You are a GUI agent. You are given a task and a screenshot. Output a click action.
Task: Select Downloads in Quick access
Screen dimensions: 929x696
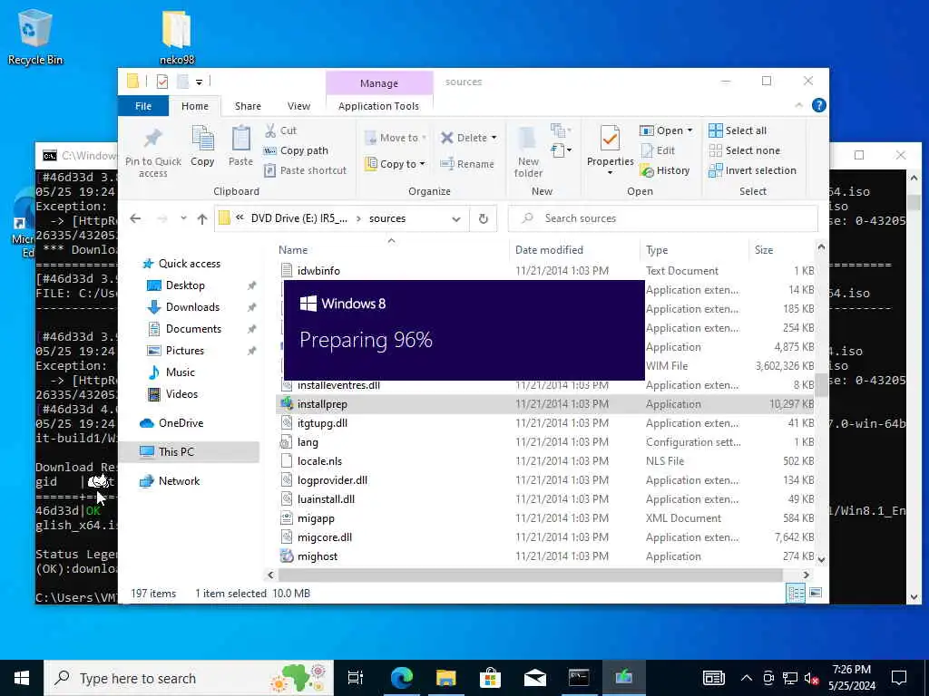pos(192,306)
